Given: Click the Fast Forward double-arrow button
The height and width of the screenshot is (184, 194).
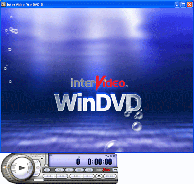Looking at the screenshot, I should coord(62,176).
